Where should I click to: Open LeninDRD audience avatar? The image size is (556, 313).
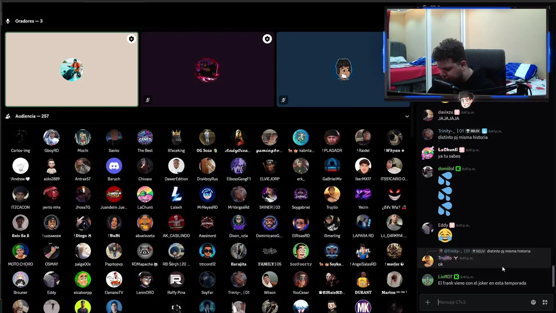145,280
